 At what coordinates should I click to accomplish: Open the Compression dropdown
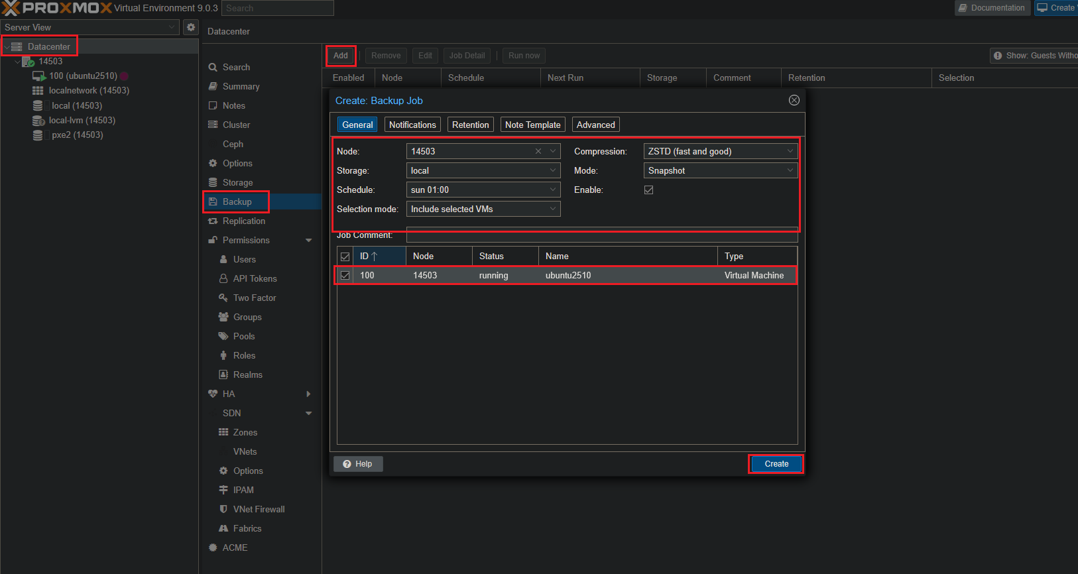coord(790,152)
